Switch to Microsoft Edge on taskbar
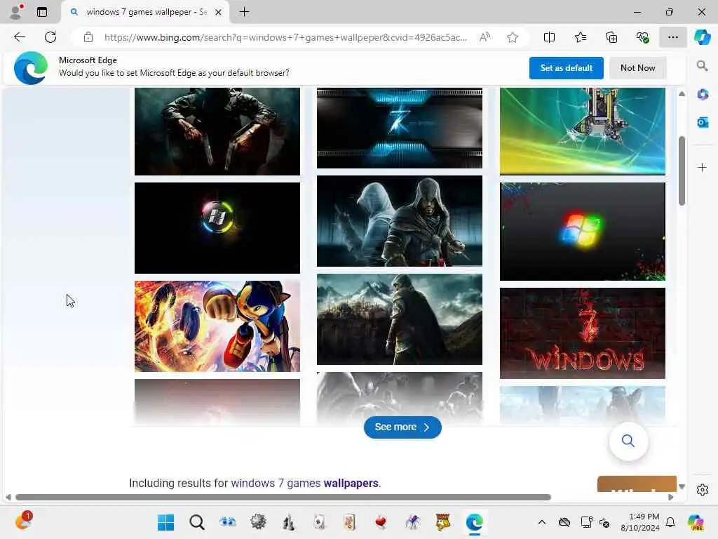This screenshot has width=718, height=539. click(475, 522)
